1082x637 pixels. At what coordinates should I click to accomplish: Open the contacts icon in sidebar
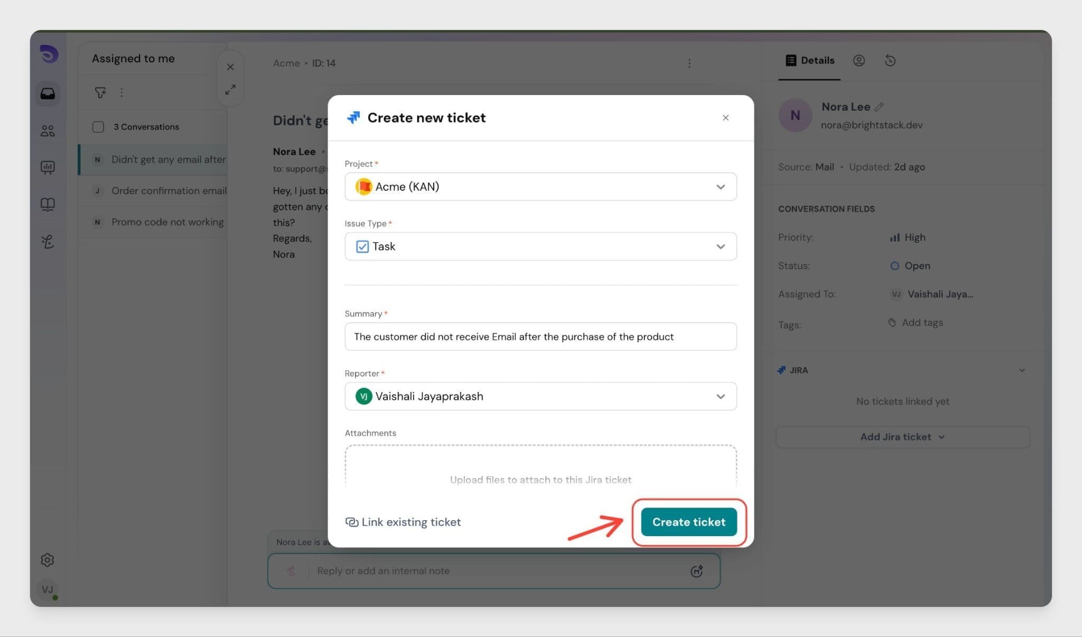tap(48, 130)
